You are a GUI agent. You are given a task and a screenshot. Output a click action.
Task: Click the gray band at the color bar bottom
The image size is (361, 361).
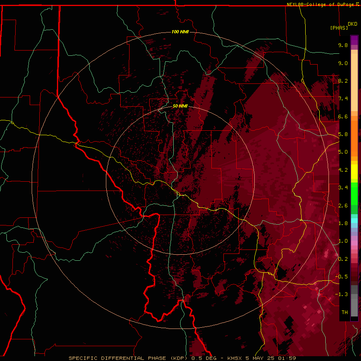pyautogui.click(x=354, y=306)
